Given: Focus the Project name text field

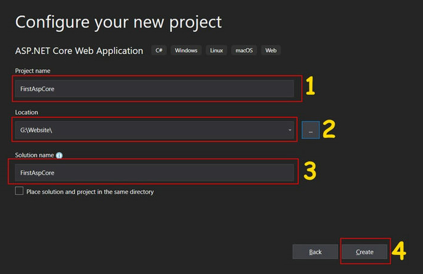Looking at the screenshot, I should coord(154,89).
